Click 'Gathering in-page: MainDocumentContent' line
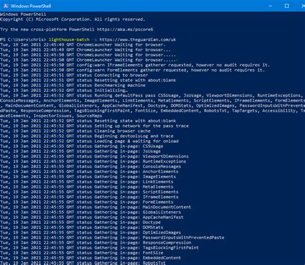The height and width of the screenshot is (265, 305). tap(95, 207)
